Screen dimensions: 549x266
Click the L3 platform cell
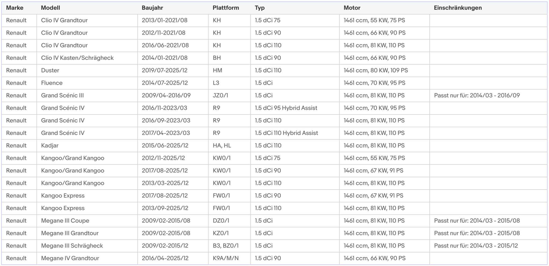tap(229, 83)
